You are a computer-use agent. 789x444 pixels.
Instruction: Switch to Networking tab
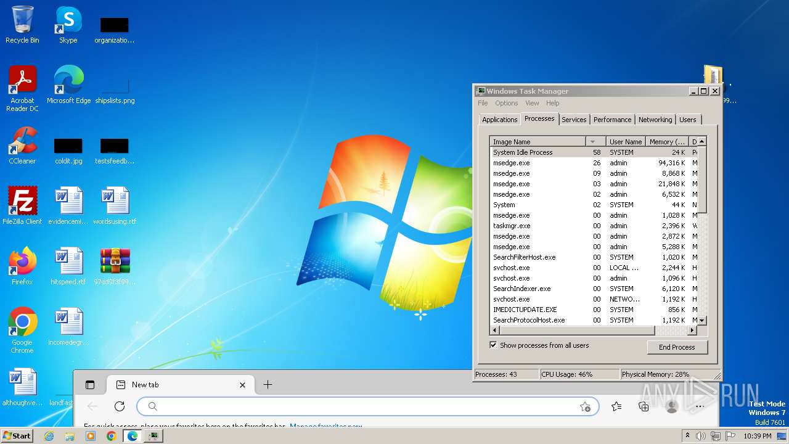(x=655, y=120)
